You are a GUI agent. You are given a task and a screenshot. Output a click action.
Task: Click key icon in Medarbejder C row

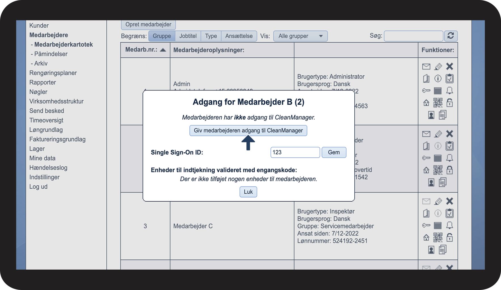426,225
